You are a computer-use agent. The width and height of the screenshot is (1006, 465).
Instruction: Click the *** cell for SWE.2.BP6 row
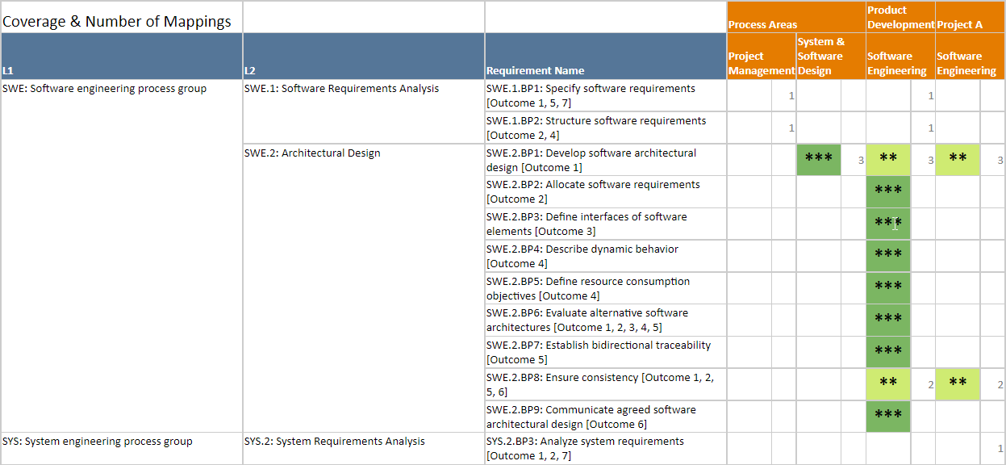click(x=888, y=320)
